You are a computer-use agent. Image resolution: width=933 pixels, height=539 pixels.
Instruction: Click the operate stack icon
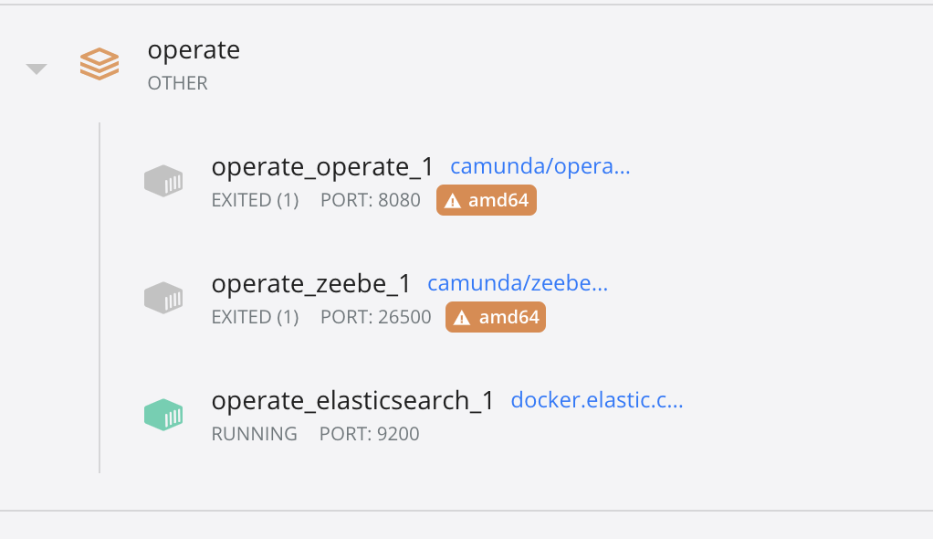[x=99, y=64]
